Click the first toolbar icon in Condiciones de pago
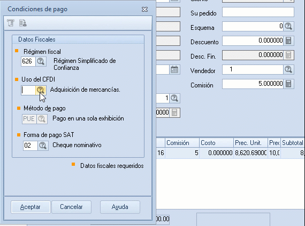The width and height of the screenshot is (305, 226). pyautogui.click(x=11, y=23)
